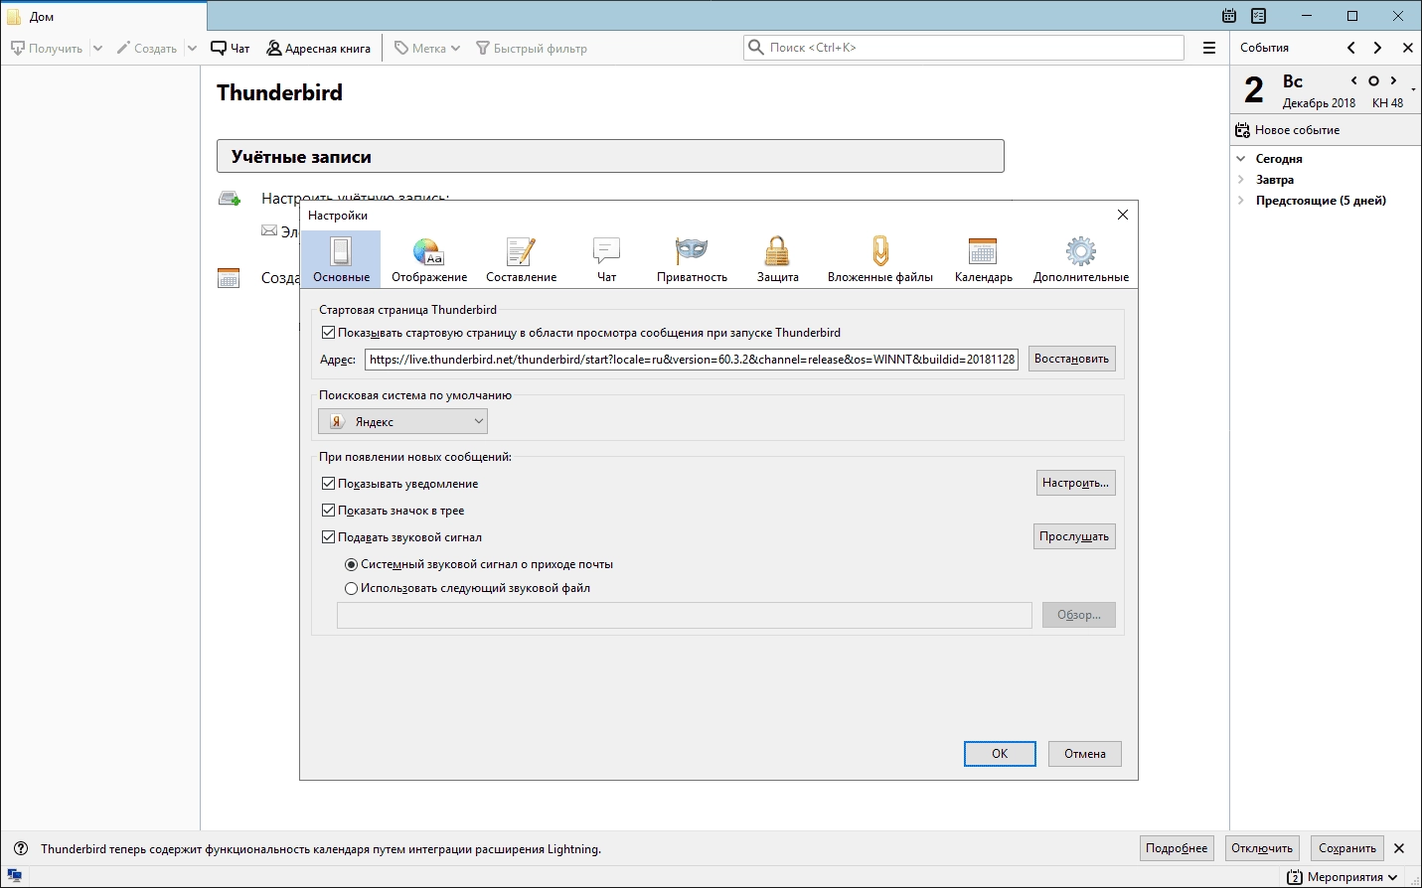Open the Отображение settings panel
The height and width of the screenshot is (888, 1422).
point(429,259)
